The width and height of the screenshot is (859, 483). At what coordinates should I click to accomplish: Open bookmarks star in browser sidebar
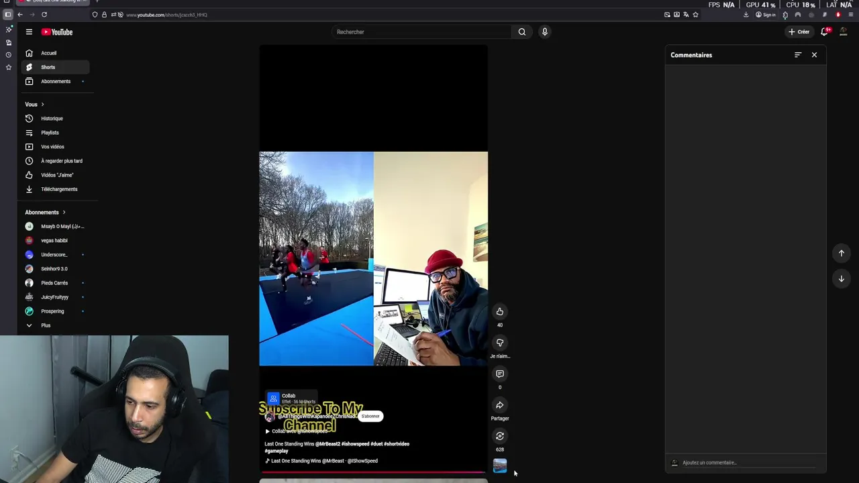[x=8, y=67]
